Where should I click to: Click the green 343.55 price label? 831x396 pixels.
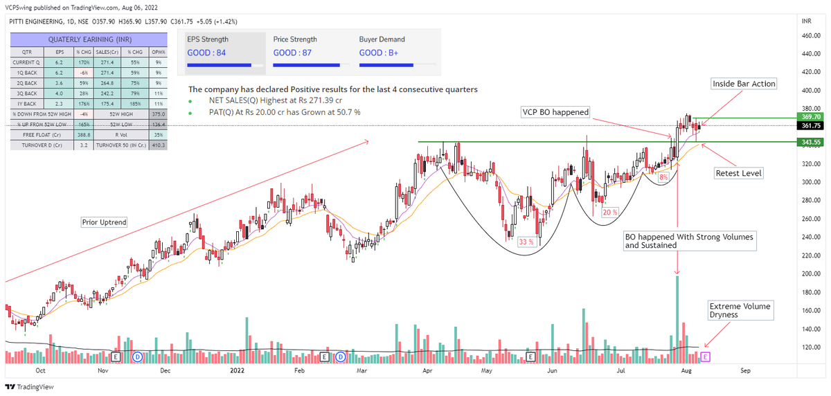[x=812, y=142]
